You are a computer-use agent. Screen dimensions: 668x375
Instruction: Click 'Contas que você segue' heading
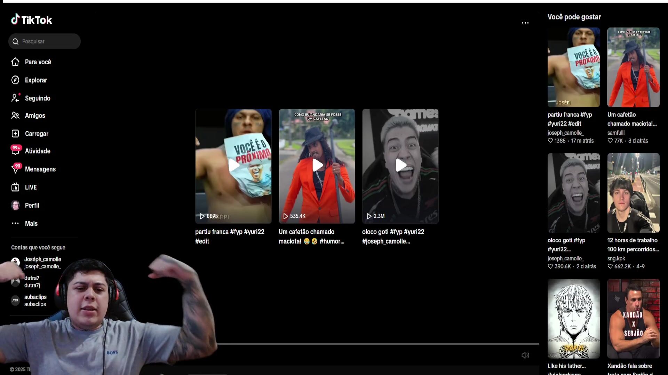(x=38, y=248)
